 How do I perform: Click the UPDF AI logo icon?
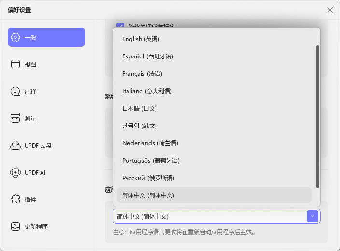[15, 172]
